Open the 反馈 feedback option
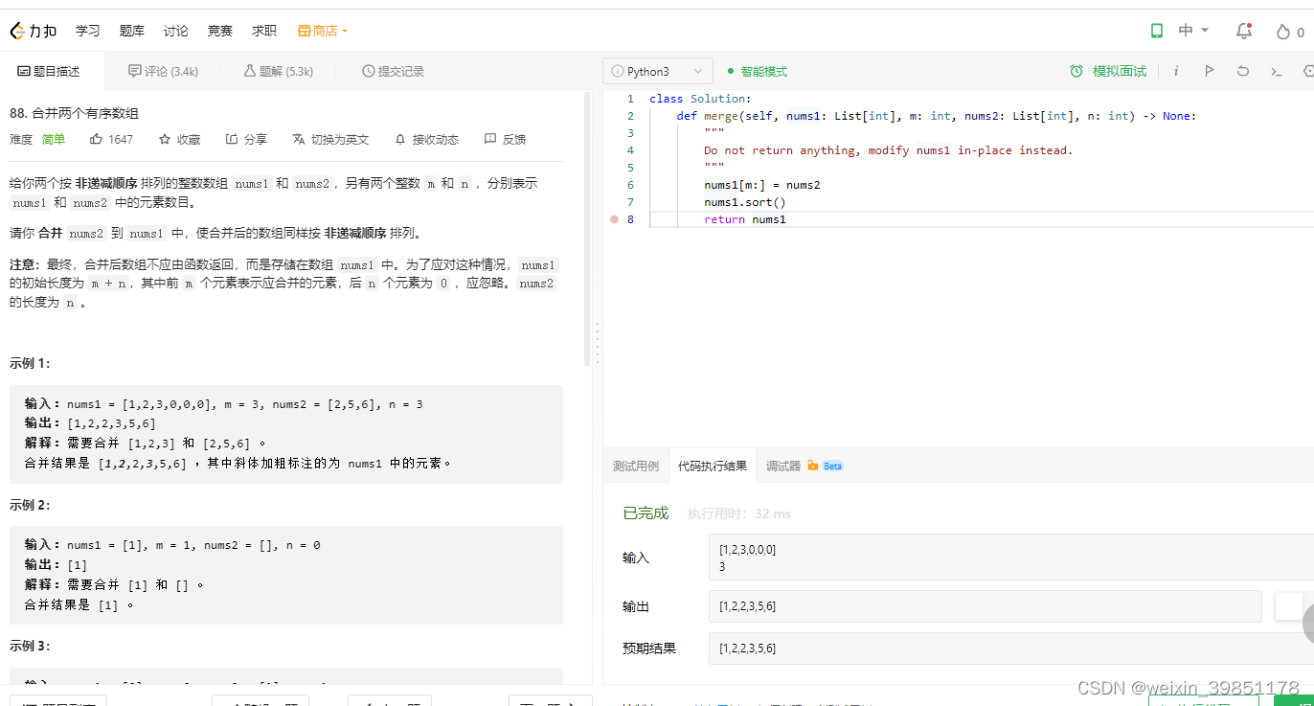Screen dimensions: 1314x706 505,139
